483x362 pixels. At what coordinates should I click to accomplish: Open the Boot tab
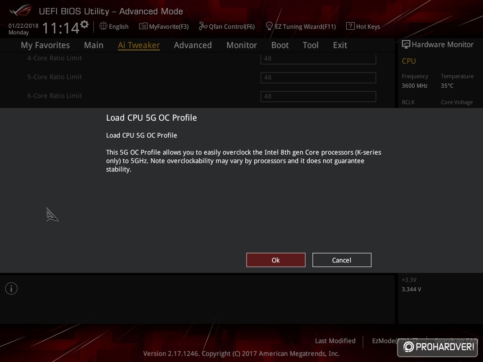click(x=280, y=45)
